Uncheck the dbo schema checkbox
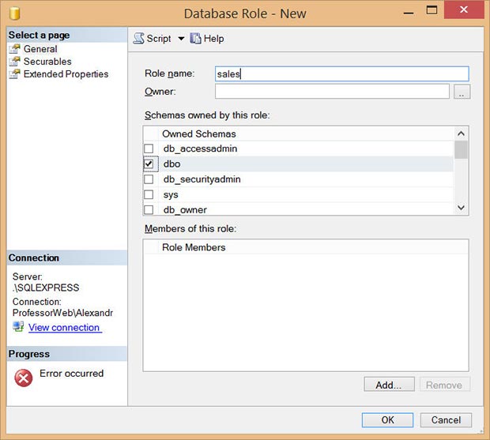This screenshot has height=440, width=490. pos(149,164)
